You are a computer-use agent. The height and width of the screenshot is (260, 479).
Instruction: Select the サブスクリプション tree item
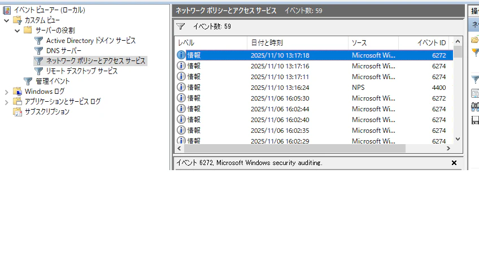pos(47,112)
